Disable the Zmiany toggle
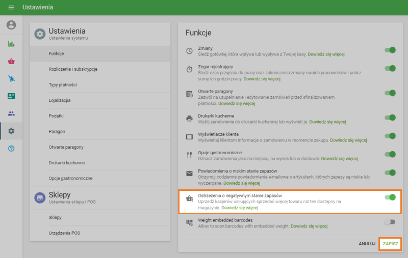 [390, 50]
